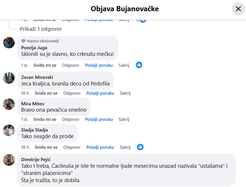Click "Pošalji poruku" under Poezija Juga's comment
The image size is (246, 187).
pyautogui.click(x=99, y=65)
